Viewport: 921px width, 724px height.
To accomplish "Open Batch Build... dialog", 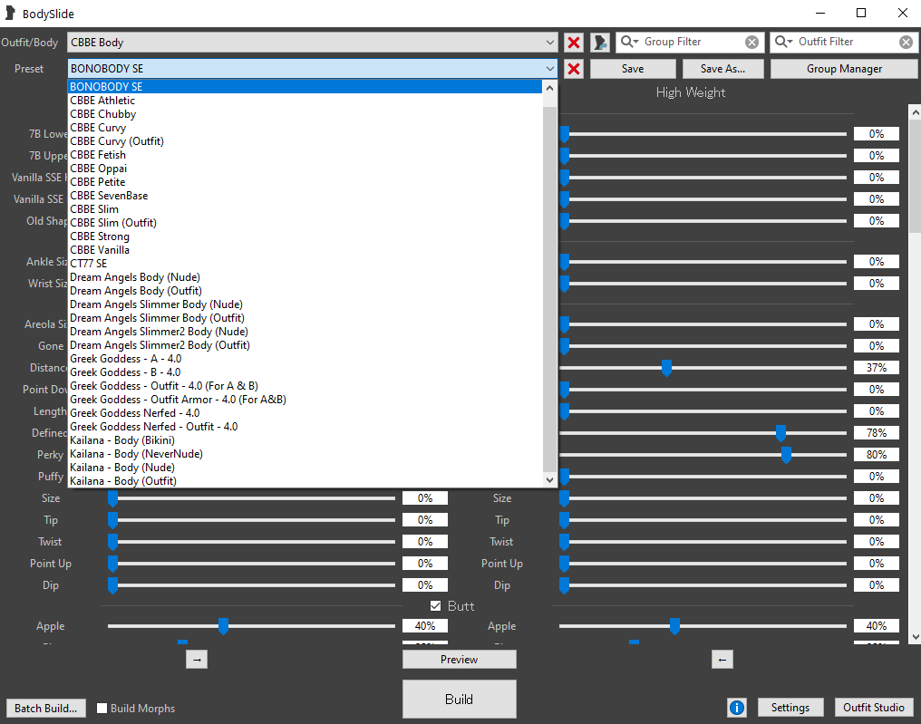I will click(x=46, y=709).
